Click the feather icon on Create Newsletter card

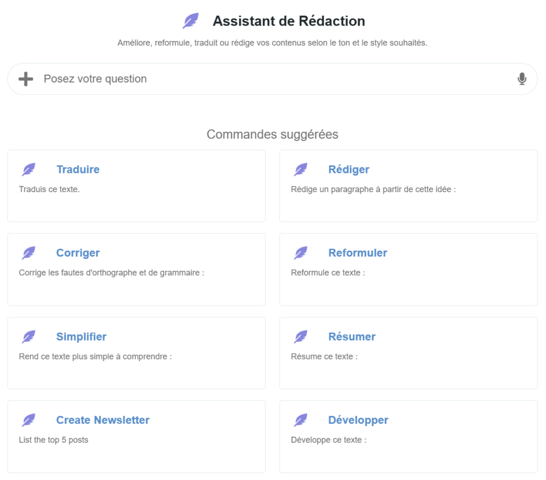tap(29, 420)
